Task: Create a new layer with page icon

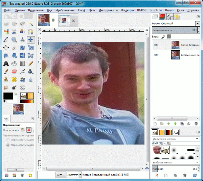Action: pyautogui.click(x=155, y=124)
